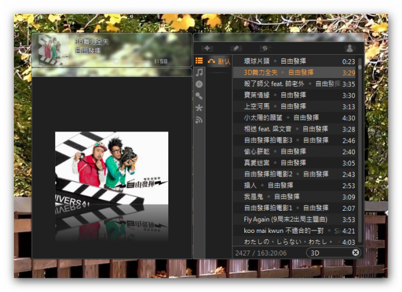
Task: Open the music note library icon
Action: pos(199,72)
